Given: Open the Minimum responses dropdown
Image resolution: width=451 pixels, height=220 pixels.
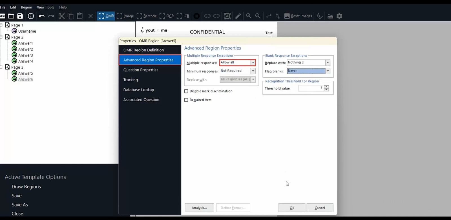Looking at the screenshot, I should (253, 71).
